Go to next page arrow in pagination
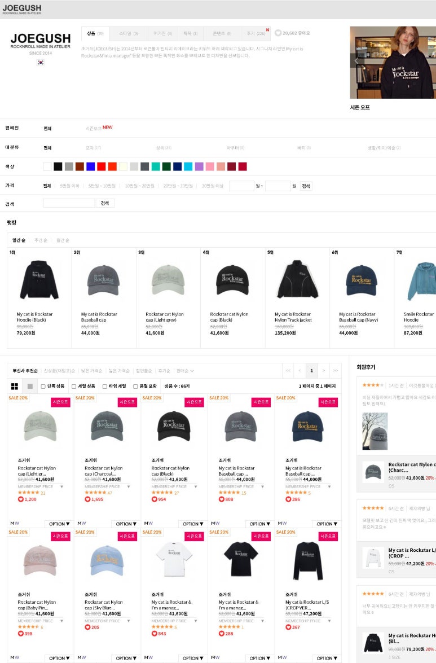This screenshot has height=663, width=436. click(x=324, y=370)
